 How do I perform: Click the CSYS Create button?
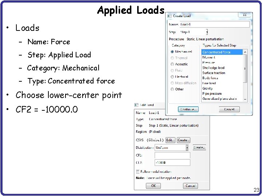tap(183, 140)
